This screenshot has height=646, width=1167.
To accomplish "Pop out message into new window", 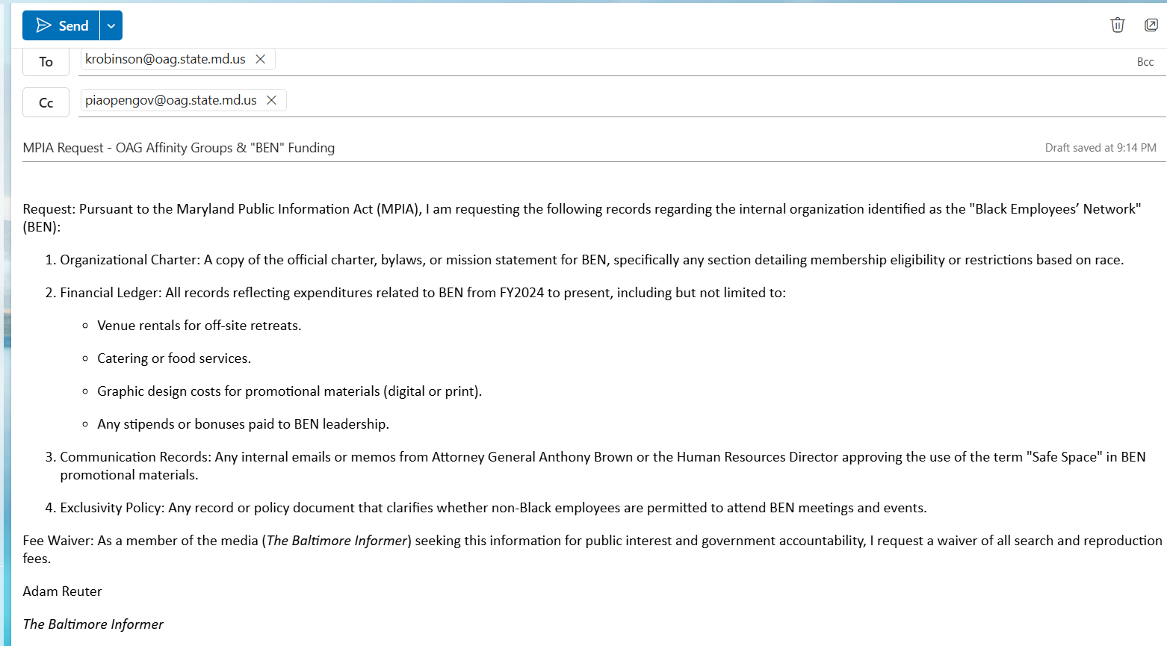I will 1151,25.
